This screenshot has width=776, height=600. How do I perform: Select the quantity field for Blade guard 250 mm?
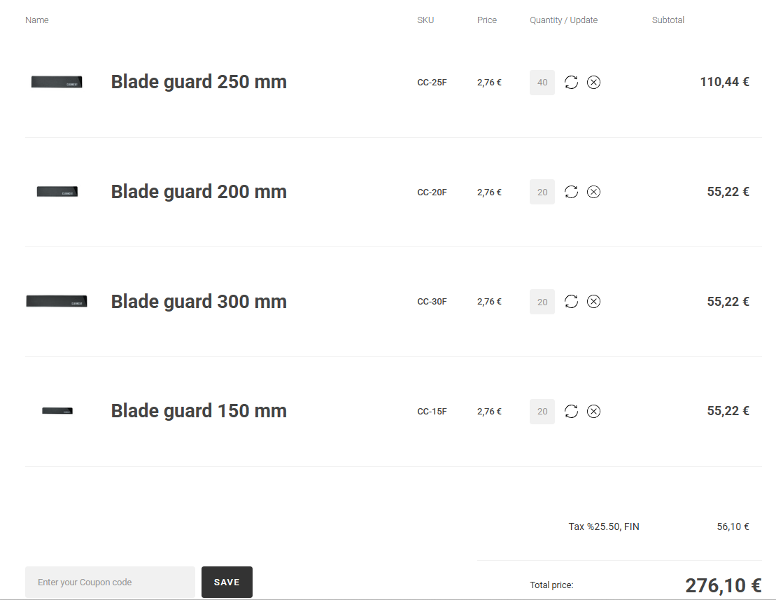[542, 82]
